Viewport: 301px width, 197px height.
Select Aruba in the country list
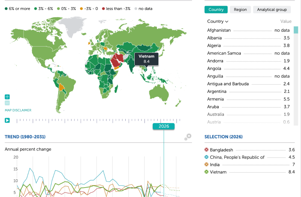248,107
